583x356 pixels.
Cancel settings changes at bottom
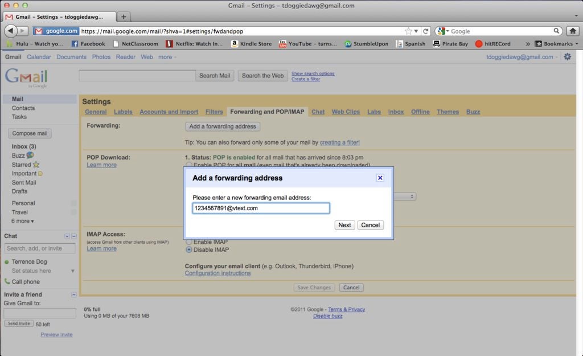pyautogui.click(x=351, y=288)
